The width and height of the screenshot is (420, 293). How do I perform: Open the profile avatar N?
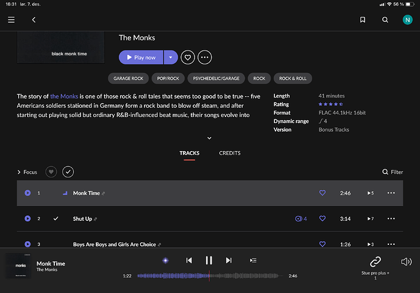point(407,20)
